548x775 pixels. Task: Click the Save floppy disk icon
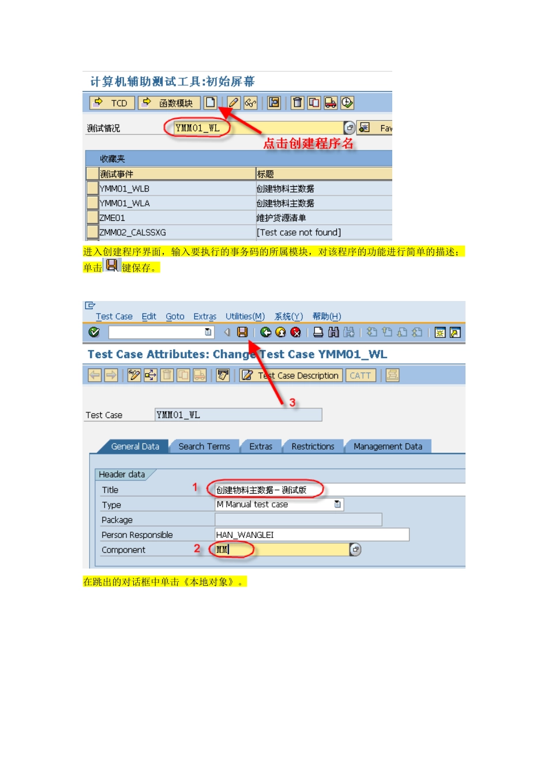[242, 332]
